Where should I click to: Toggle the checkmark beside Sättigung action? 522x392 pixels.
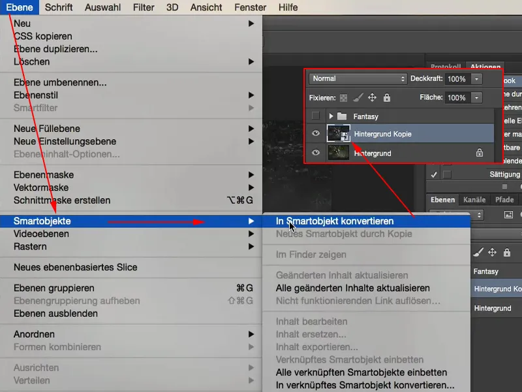click(x=434, y=174)
